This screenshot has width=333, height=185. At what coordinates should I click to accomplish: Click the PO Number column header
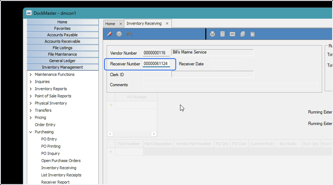point(136,97)
